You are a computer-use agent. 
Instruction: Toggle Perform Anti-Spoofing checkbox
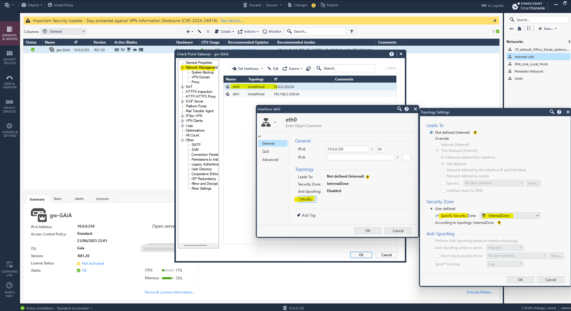point(431,241)
